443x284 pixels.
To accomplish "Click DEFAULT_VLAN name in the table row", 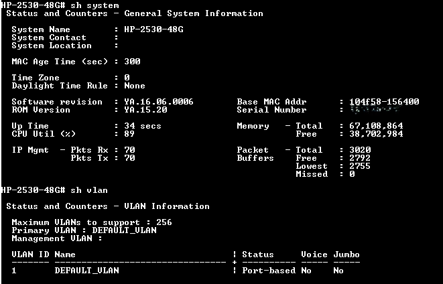I will [86, 271].
